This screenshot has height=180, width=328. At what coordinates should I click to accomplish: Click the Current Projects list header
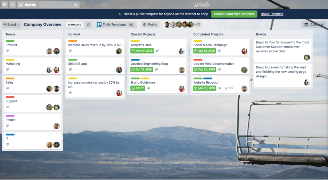(x=143, y=34)
